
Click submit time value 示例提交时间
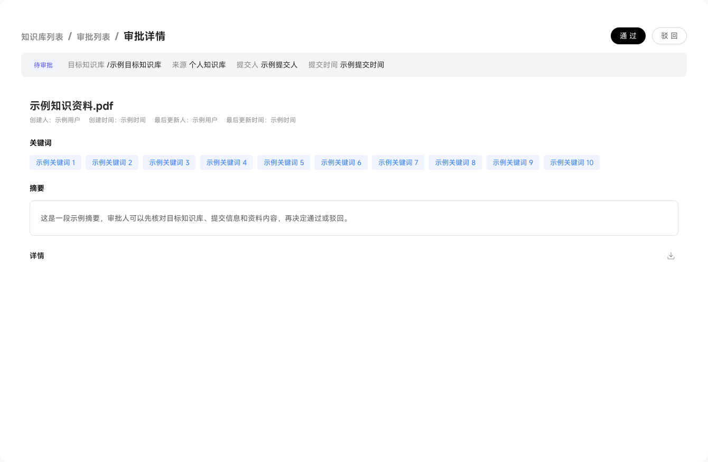pyautogui.click(x=362, y=65)
